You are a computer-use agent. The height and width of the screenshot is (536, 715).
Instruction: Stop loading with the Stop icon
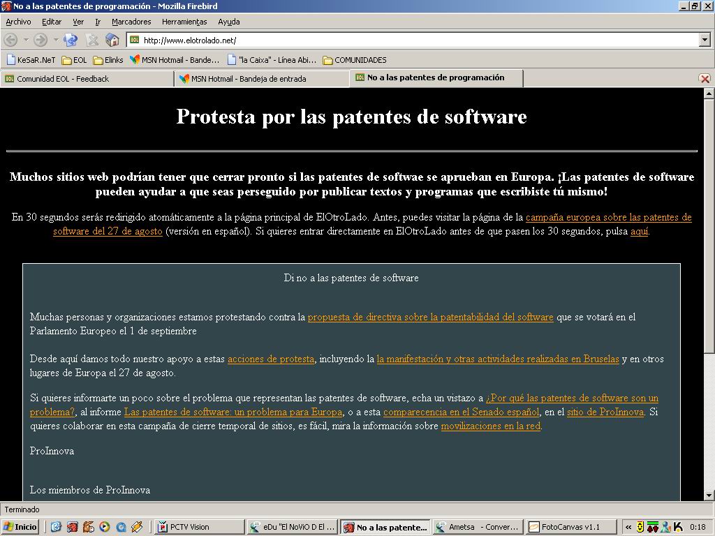click(91, 40)
